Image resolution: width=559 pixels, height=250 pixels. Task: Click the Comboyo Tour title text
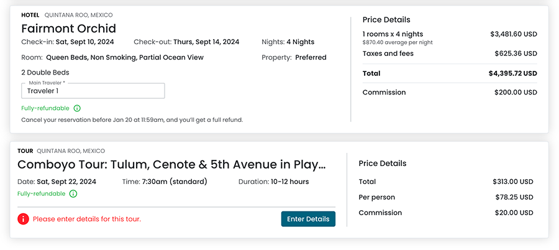[x=171, y=165]
